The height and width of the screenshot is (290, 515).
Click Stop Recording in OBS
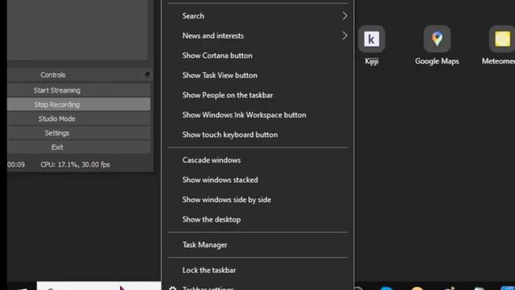tap(79, 104)
